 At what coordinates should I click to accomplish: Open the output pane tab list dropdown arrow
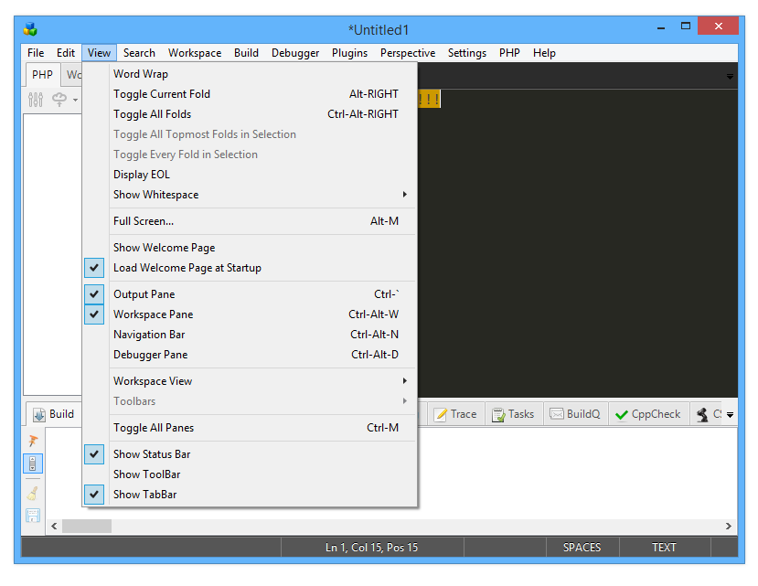click(730, 415)
